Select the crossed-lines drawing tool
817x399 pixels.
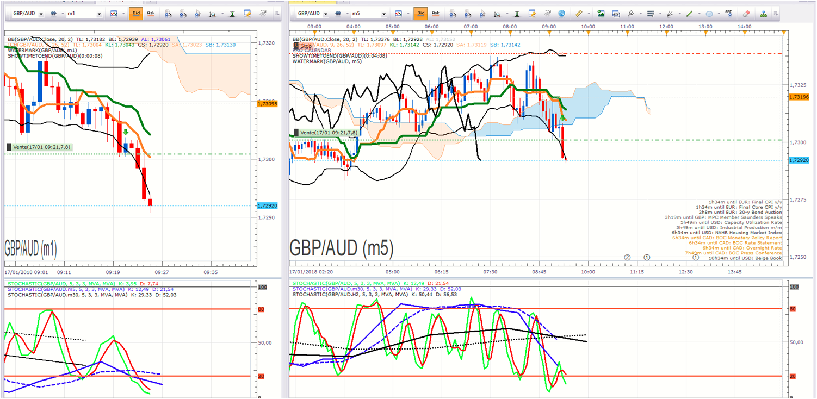(x=631, y=14)
